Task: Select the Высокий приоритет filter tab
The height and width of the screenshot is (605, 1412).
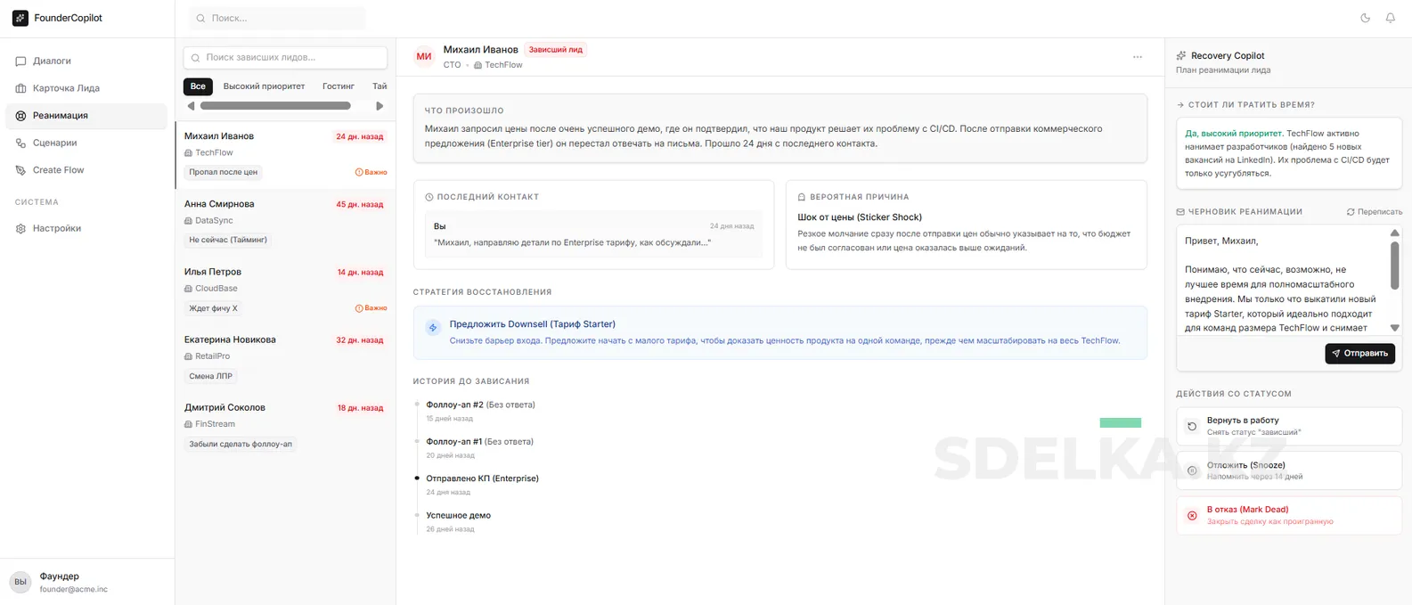Action: point(264,86)
